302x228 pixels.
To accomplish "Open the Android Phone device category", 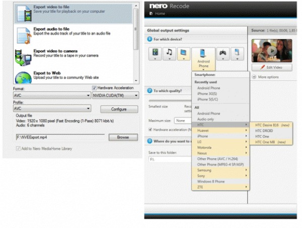I will (203, 59).
